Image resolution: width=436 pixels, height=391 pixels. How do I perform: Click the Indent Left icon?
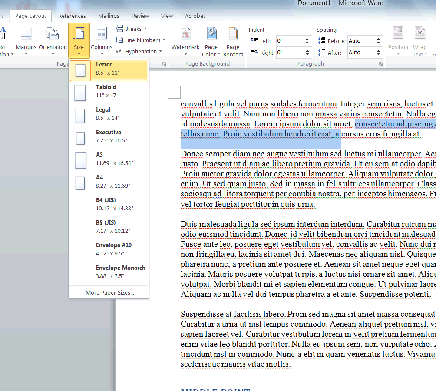254,41
